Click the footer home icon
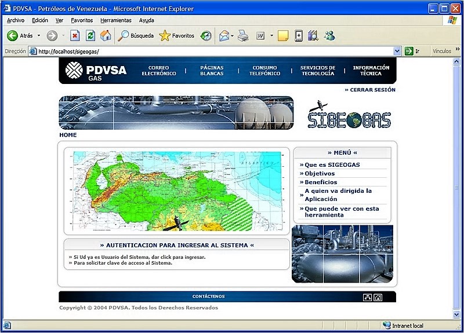 coord(378,297)
